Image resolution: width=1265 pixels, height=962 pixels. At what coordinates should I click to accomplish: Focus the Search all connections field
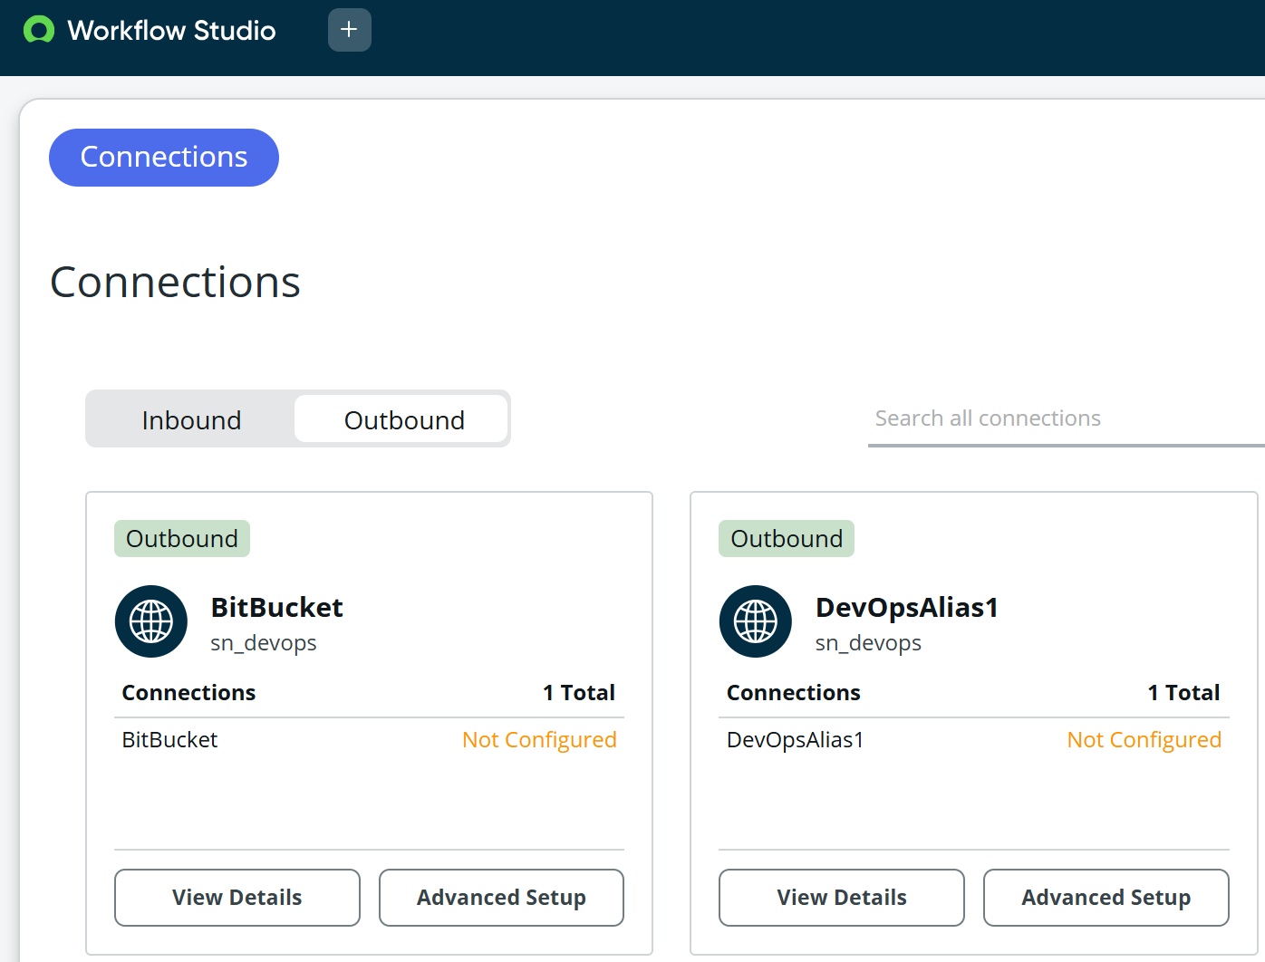point(1067,418)
